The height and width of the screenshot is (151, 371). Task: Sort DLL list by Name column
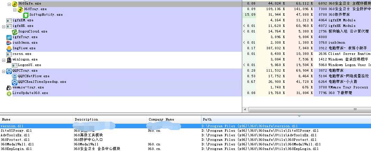(x=36, y=120)
